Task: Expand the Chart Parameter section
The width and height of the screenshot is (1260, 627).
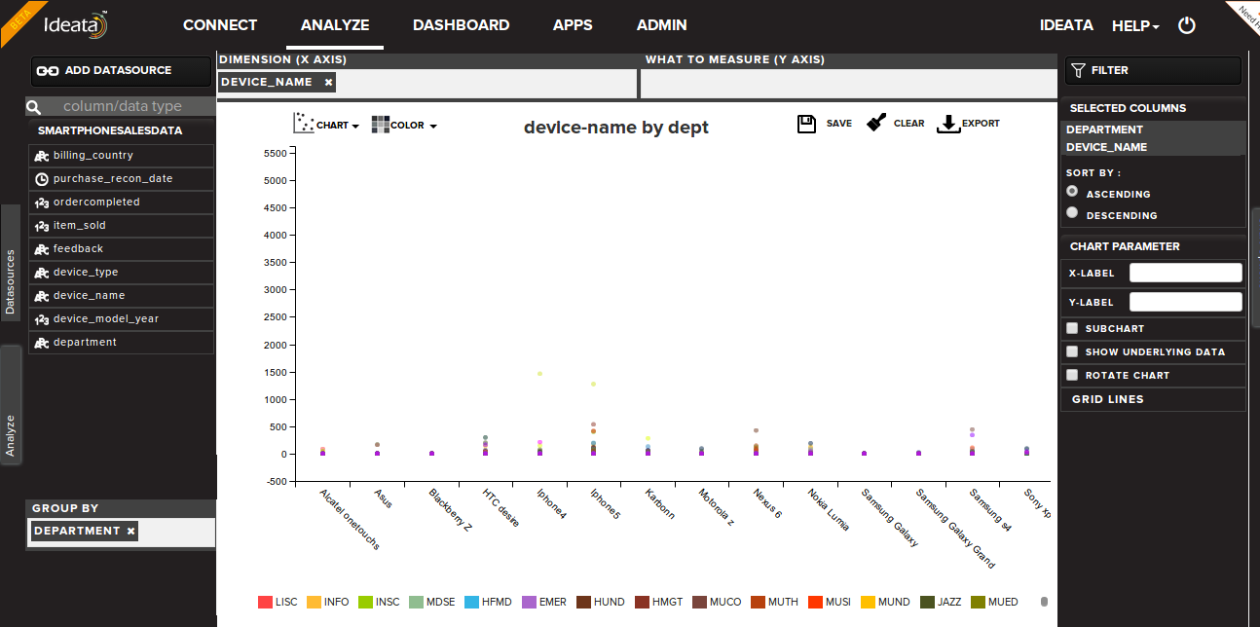Action: [x=1153, y=246]
